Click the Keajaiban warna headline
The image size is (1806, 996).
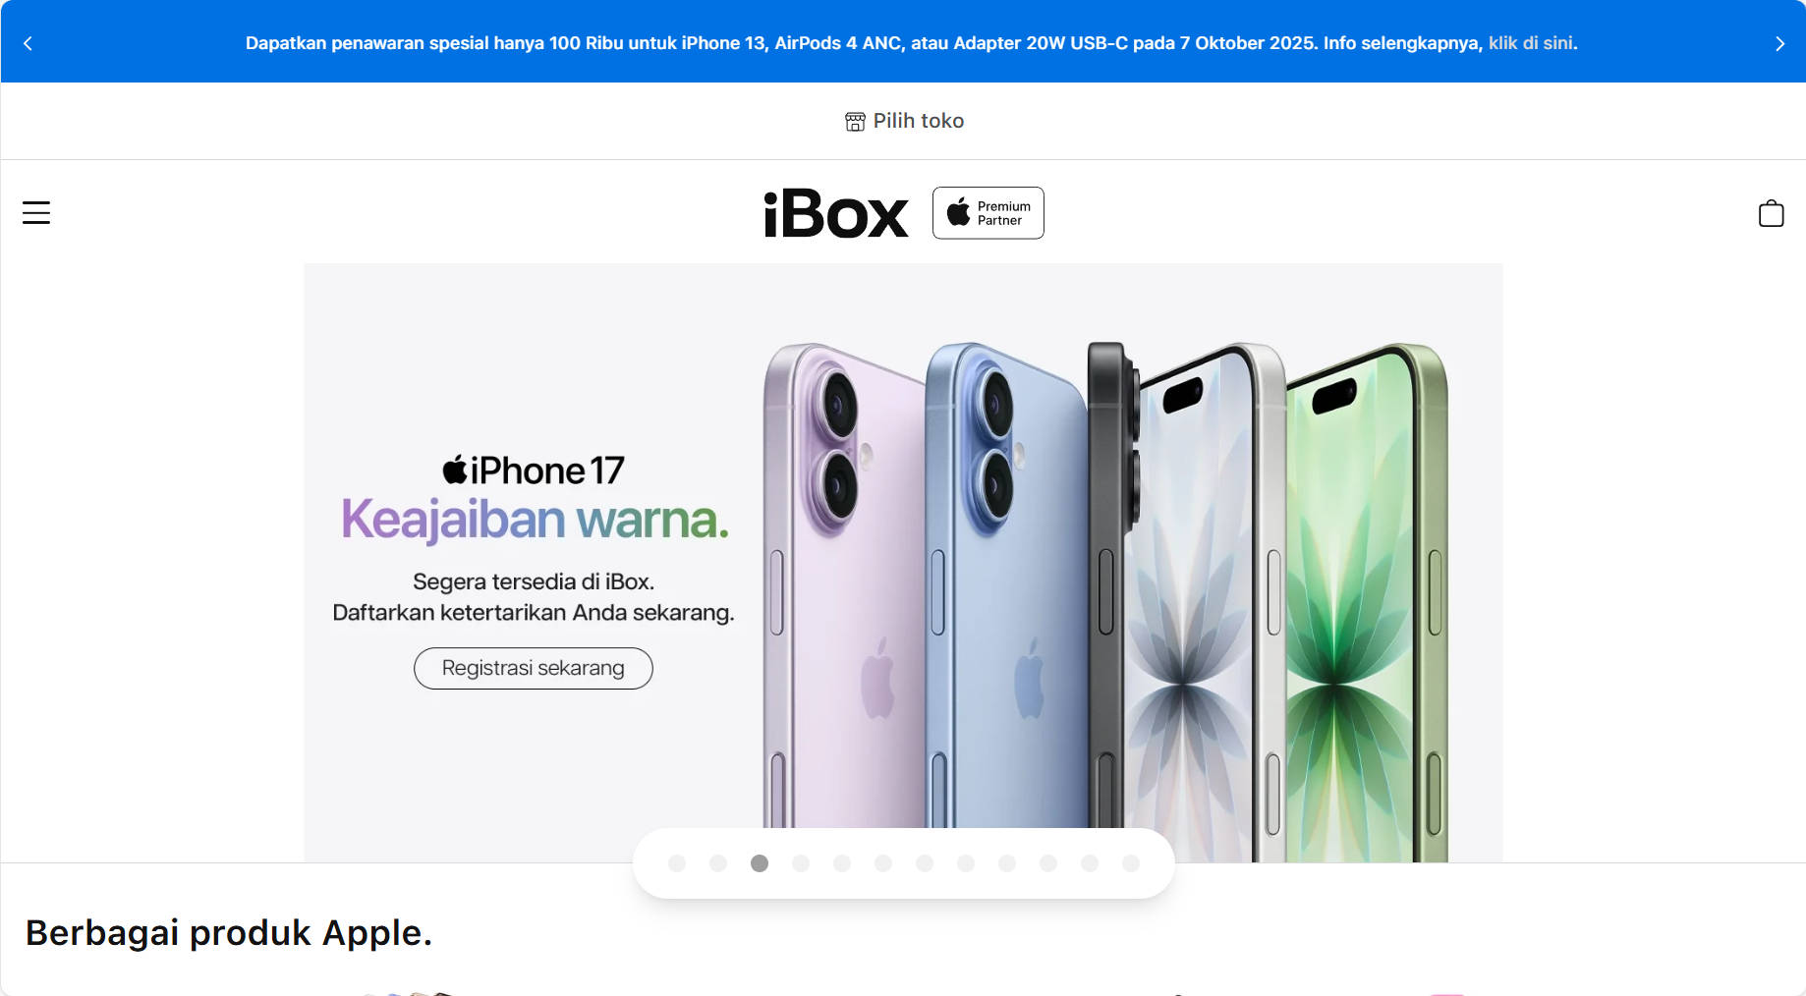click(x=535, y=520)
